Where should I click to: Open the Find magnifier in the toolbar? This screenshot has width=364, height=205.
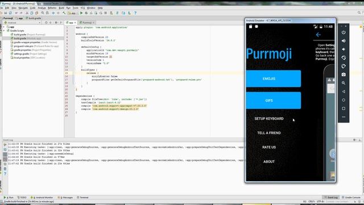(x=43, y=13)
